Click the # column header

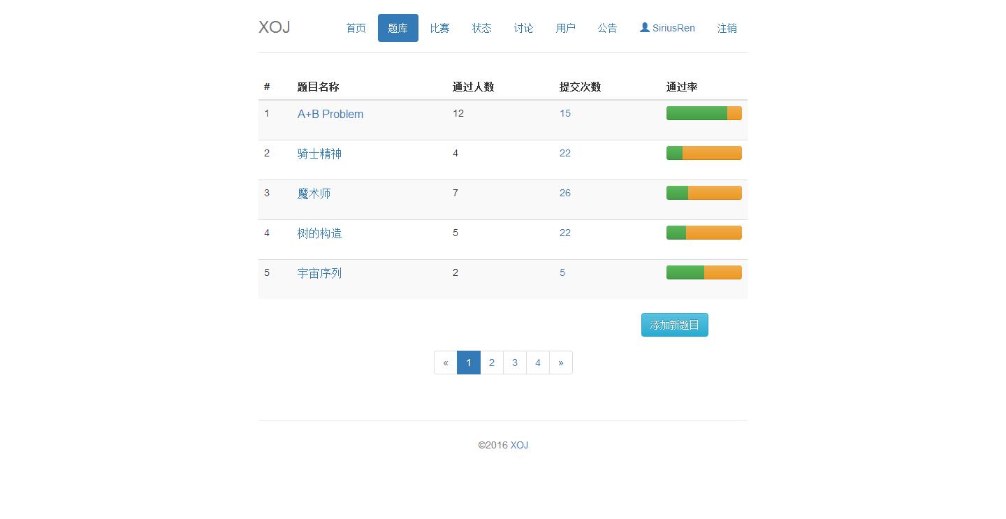(267, 87)
